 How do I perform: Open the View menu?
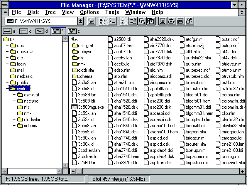coord(68,12)
